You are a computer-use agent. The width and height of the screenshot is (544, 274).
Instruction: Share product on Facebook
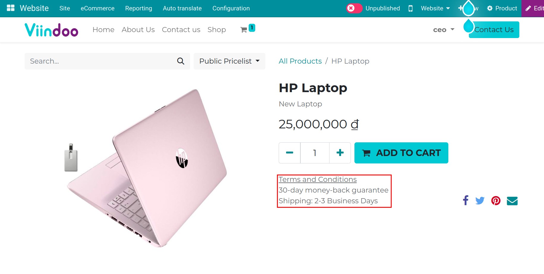click(466, 201)
